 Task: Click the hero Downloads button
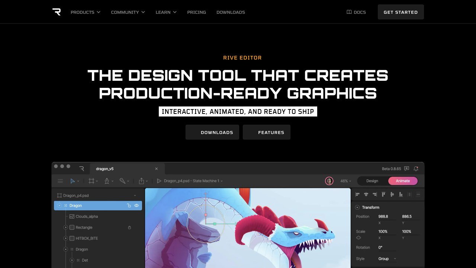(x=212, y=132)
